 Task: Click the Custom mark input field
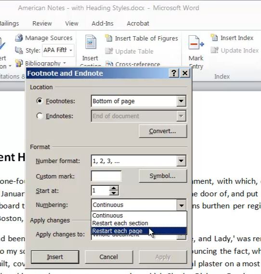(x=106, y=176)
